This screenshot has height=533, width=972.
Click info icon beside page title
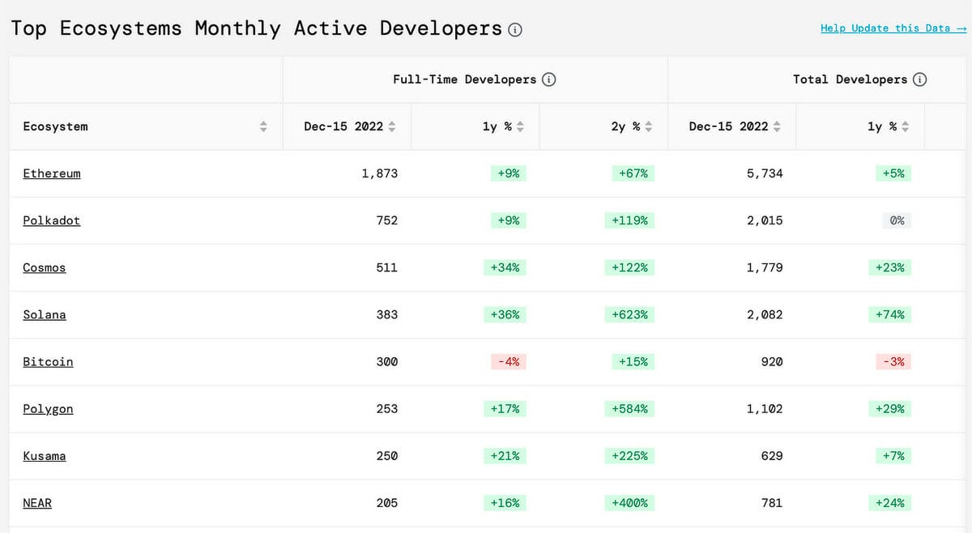[x=515, y=30]
